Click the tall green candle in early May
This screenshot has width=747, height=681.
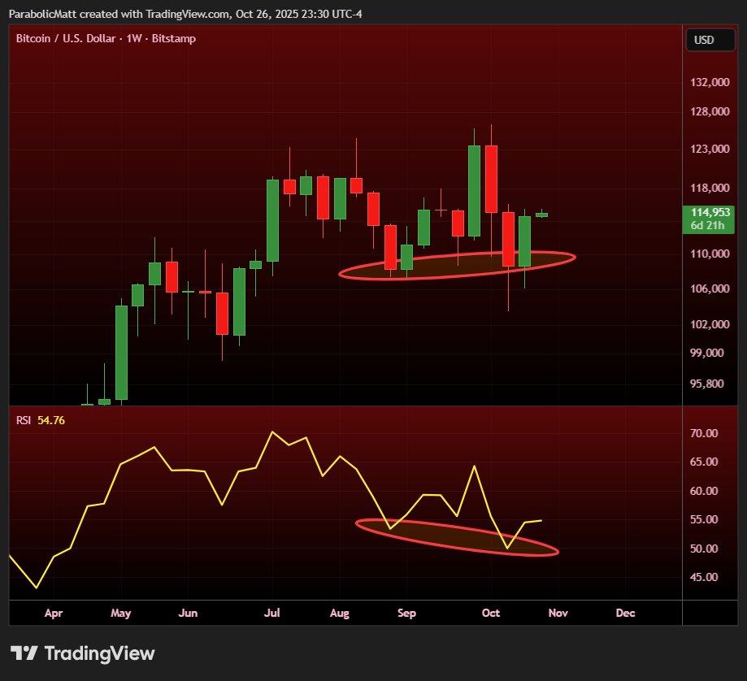click(x=121, y=351)
